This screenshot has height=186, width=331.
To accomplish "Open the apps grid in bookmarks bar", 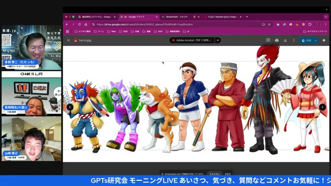I will 68,32.
